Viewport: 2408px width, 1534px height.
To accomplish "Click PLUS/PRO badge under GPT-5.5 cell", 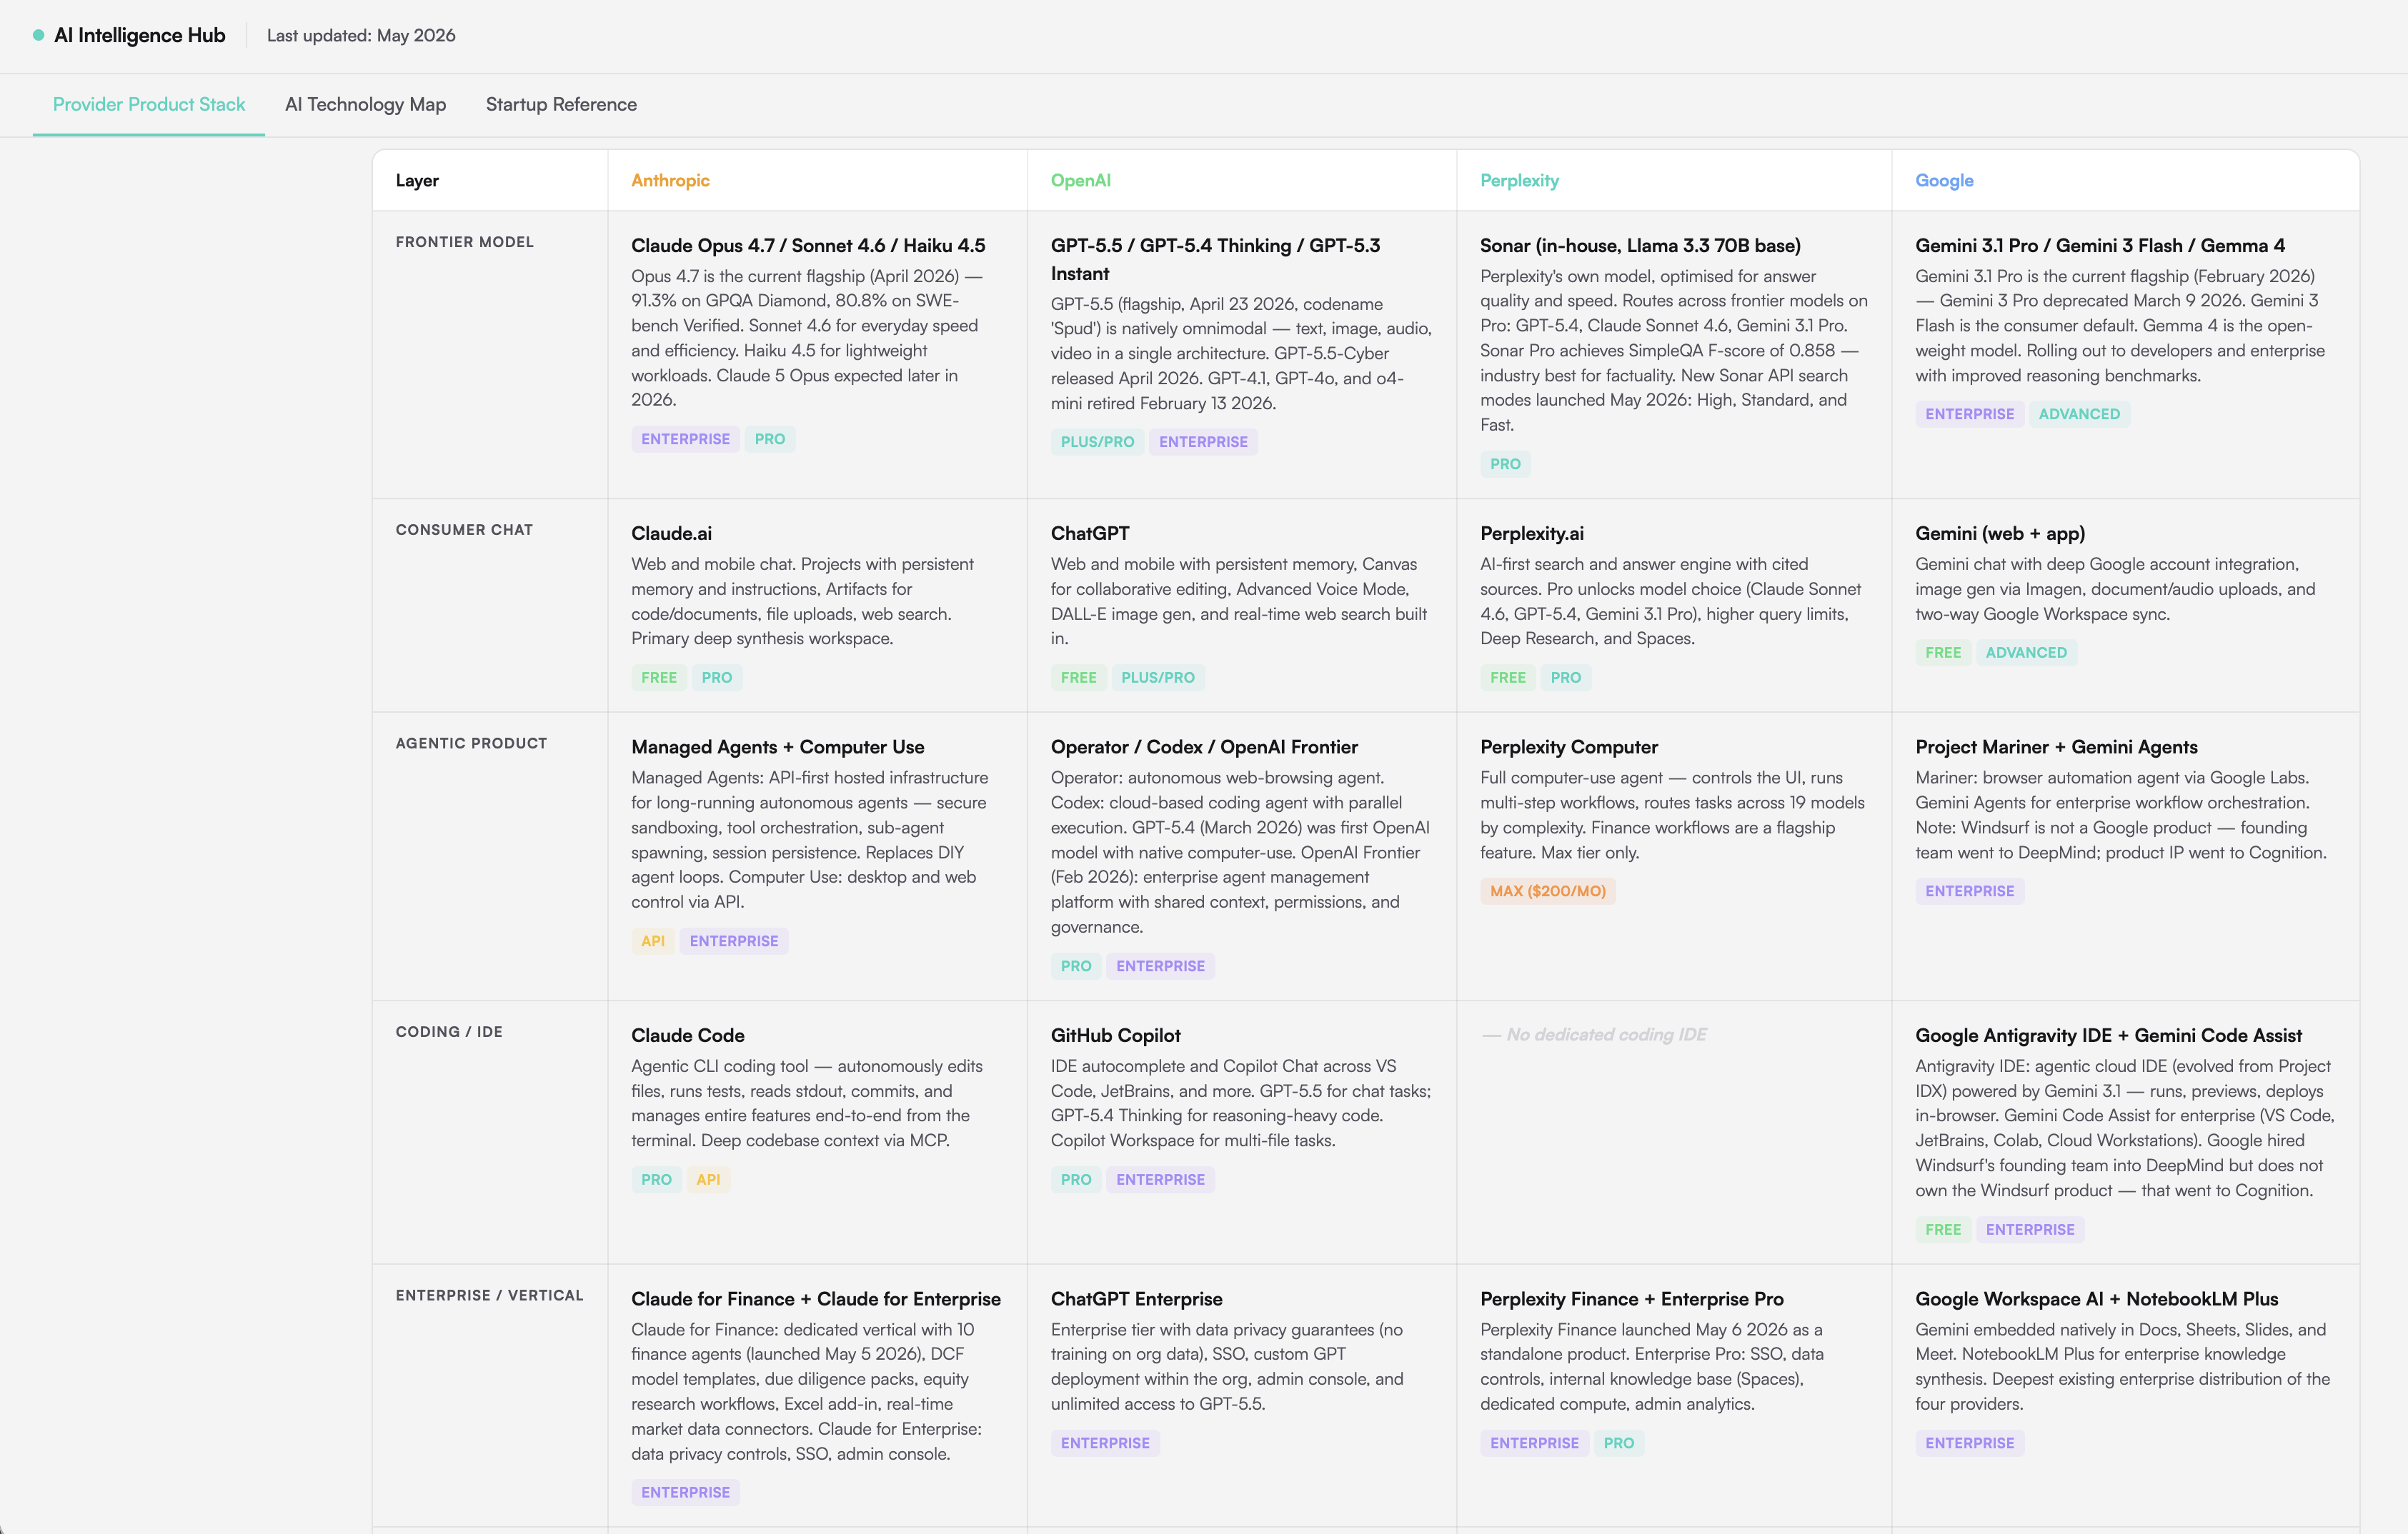I will (x=1097, y=442).
